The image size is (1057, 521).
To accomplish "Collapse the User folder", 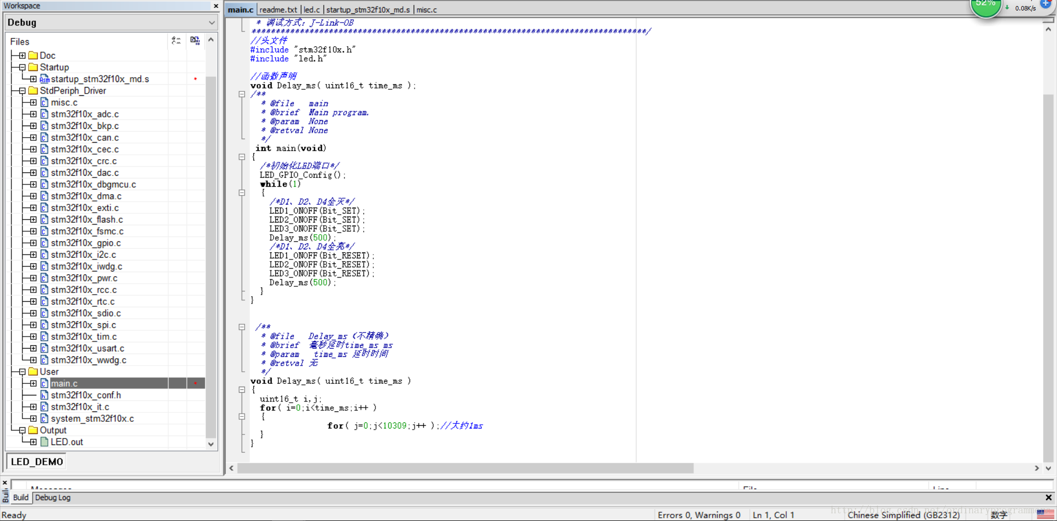I will click(22, 372).
